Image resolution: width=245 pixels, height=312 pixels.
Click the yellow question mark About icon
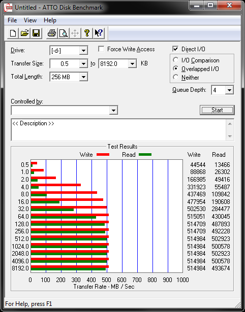[87, 33]
